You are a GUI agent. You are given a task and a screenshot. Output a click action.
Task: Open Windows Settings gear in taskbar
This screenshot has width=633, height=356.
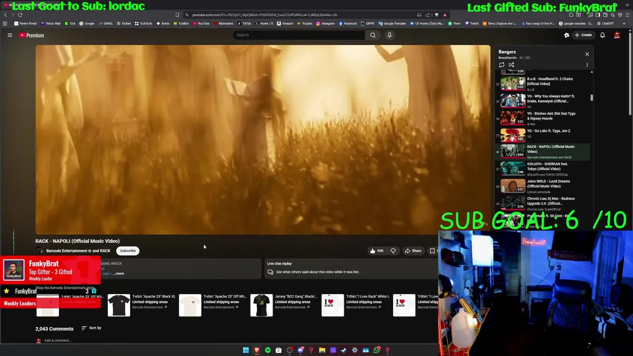pos(355,350)
